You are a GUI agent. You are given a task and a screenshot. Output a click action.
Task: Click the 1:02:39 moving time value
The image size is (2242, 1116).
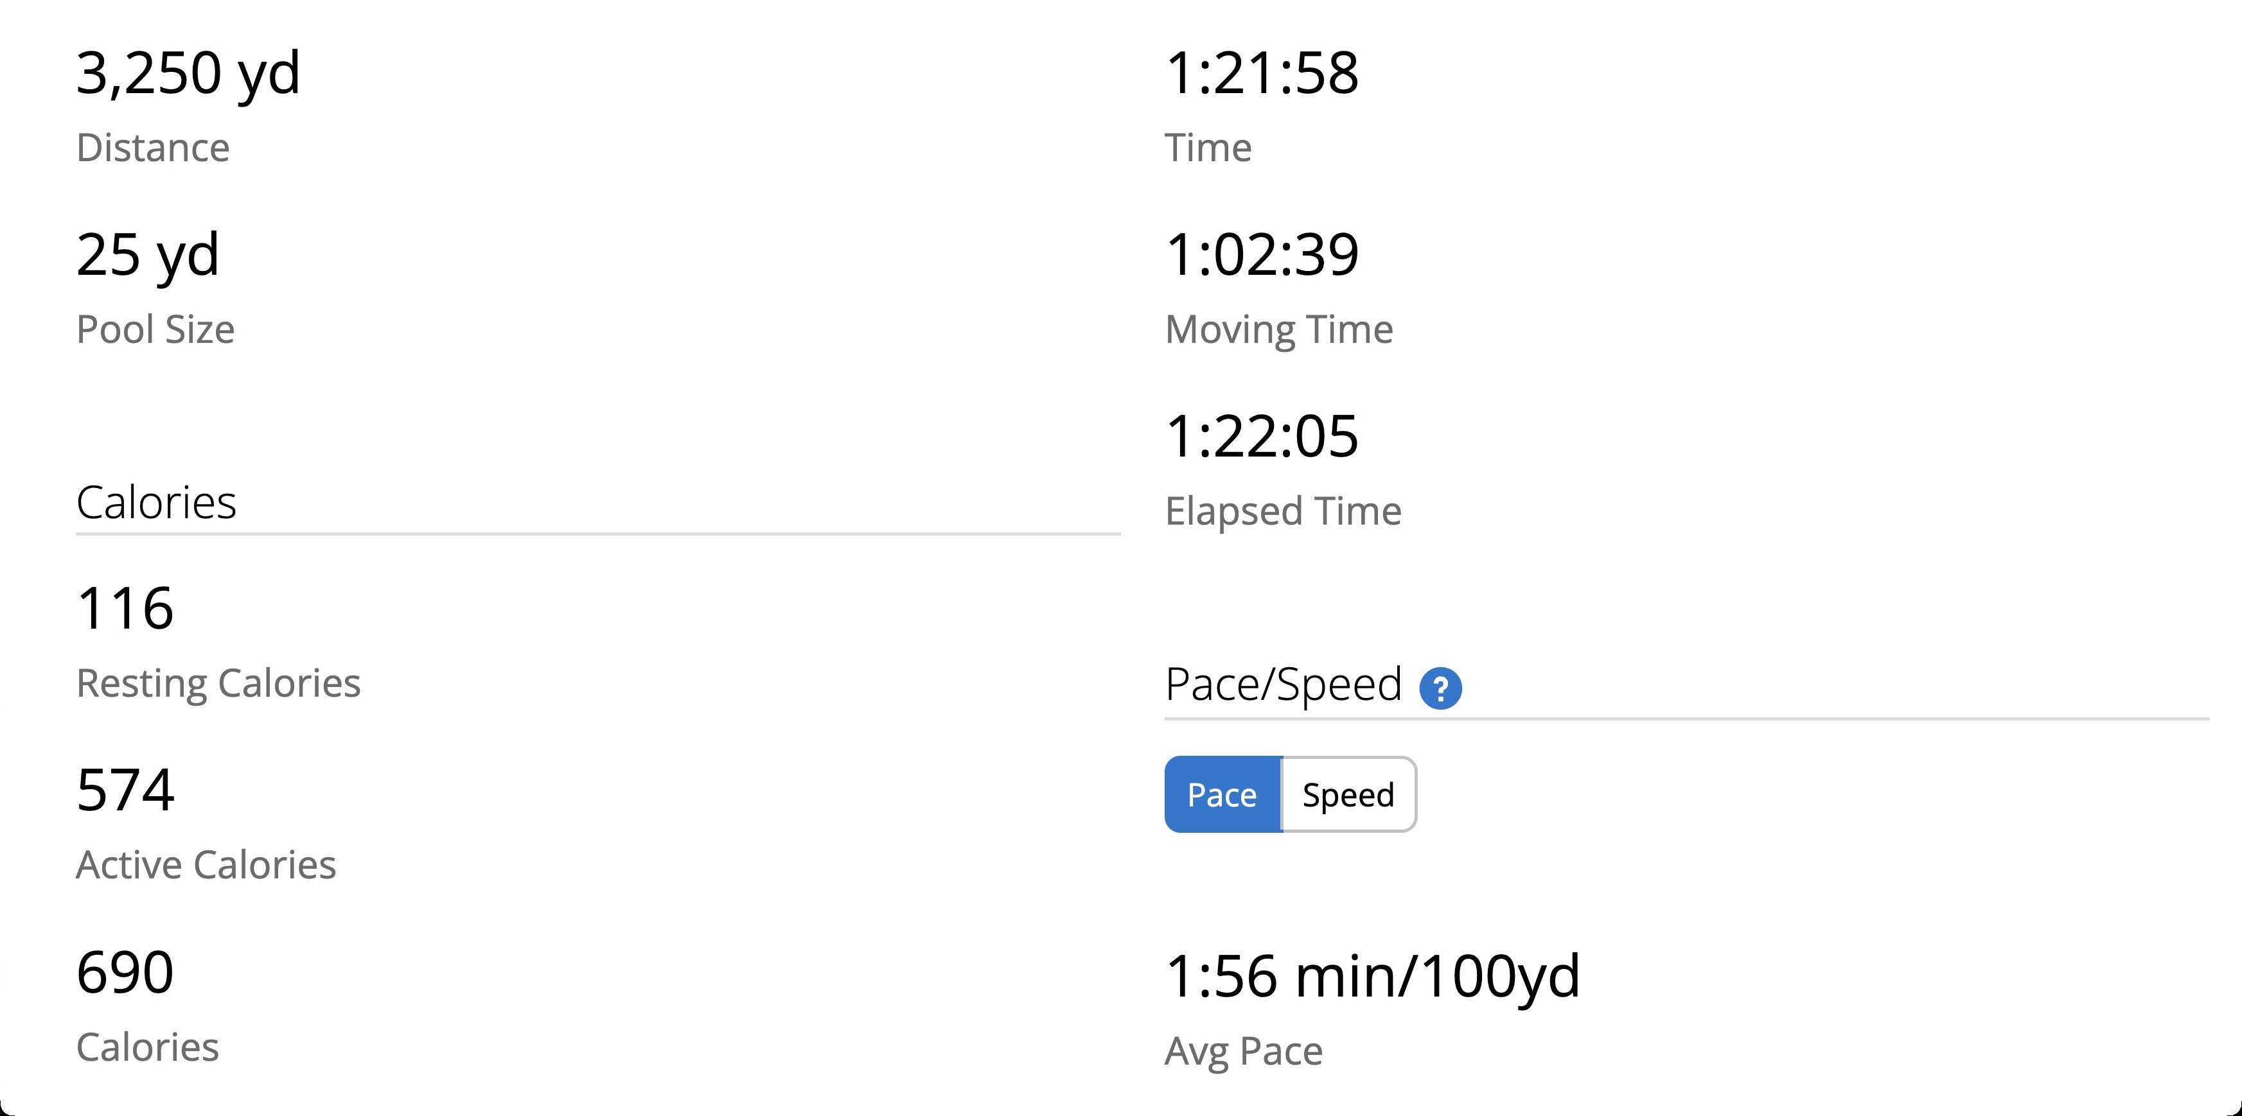point(1262,255)
